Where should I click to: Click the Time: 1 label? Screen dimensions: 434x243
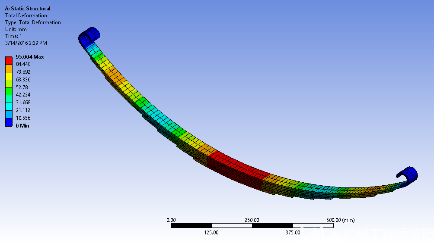click(x=13, y=36)
